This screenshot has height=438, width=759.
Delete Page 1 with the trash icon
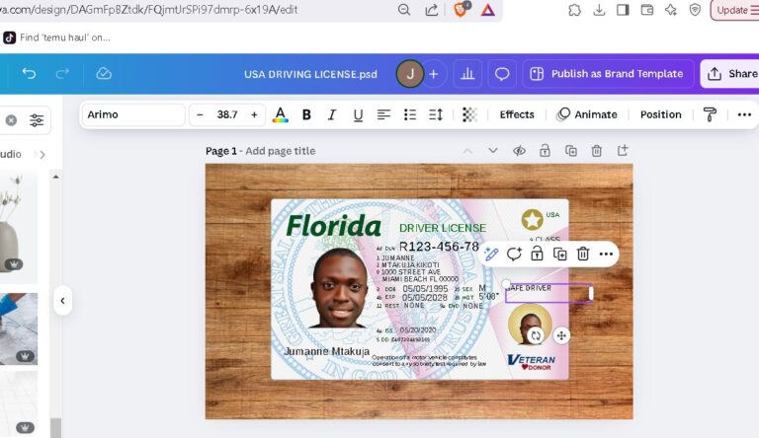[x=596, y=151]
